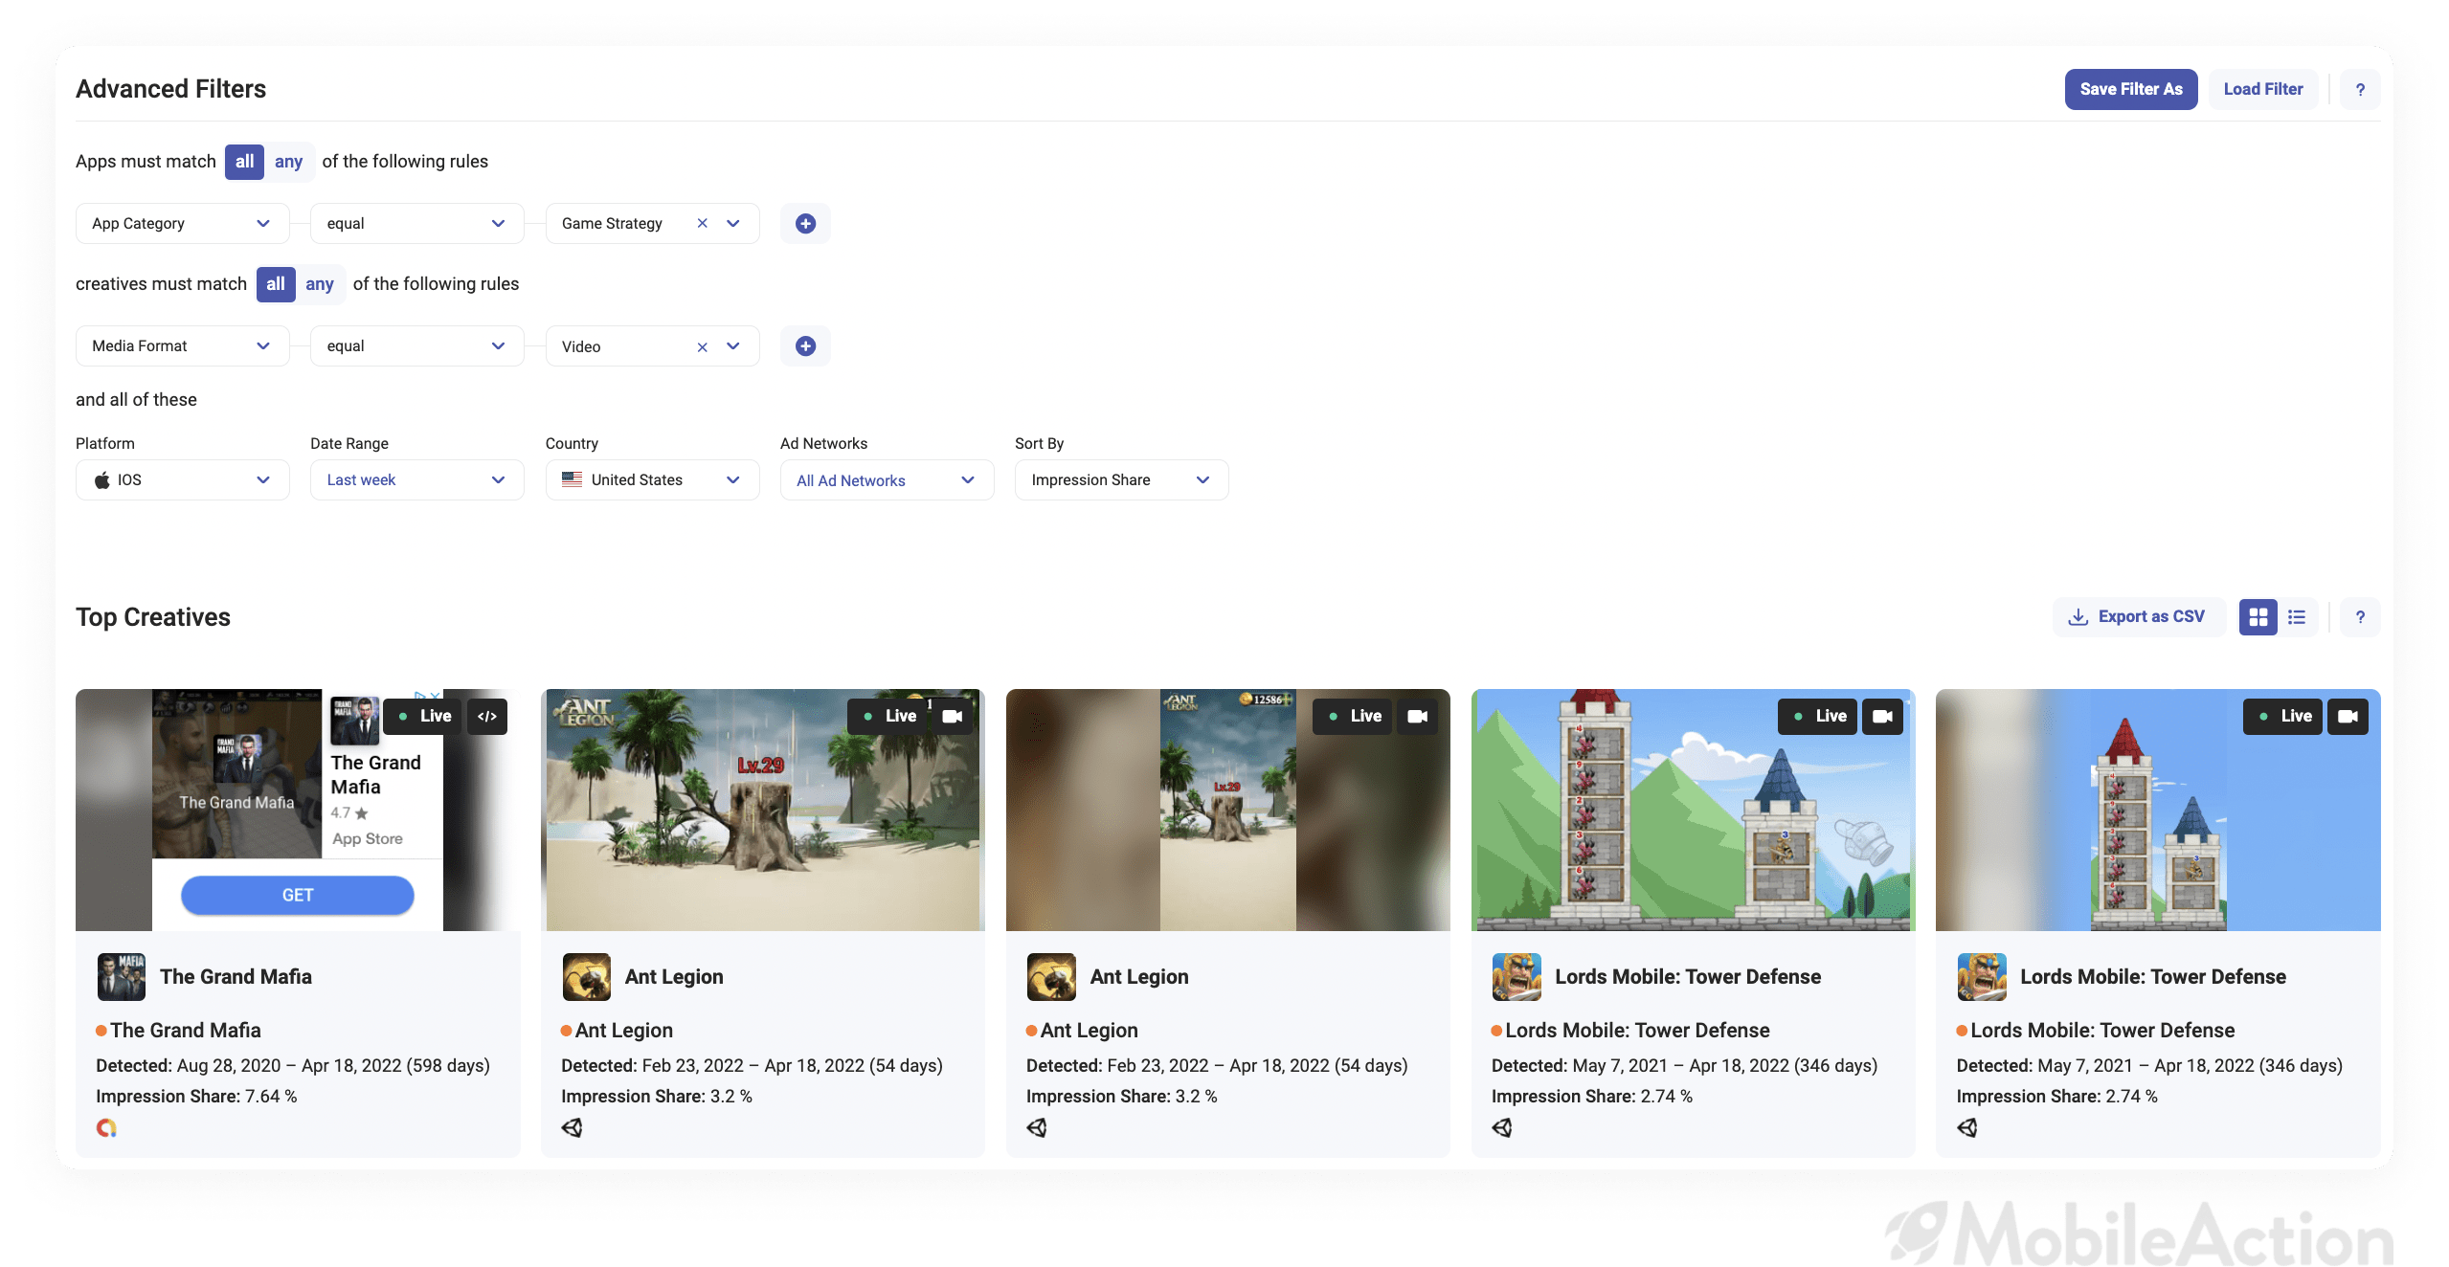Expand the Game Strategy value dropdown
2449x1267 pixels.
pyautogui.click(x=733, y=223)
